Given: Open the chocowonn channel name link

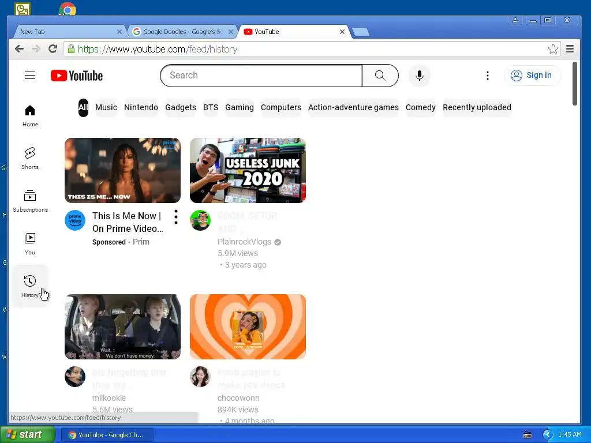Looking at the screenshot, I should click(238, 398).
